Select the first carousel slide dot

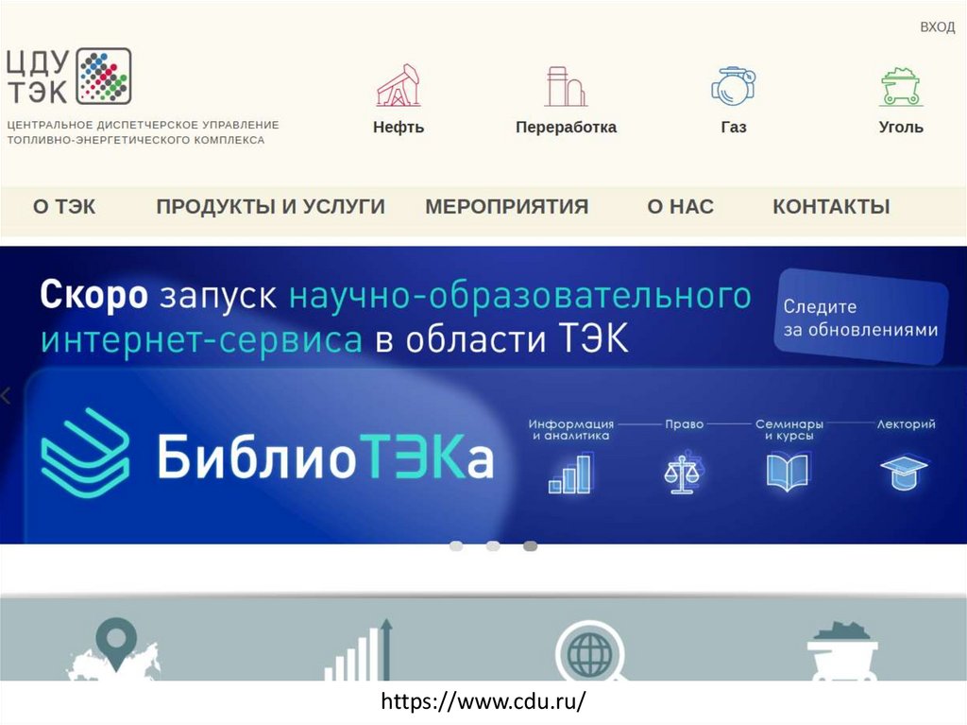[x=456, y=546]
